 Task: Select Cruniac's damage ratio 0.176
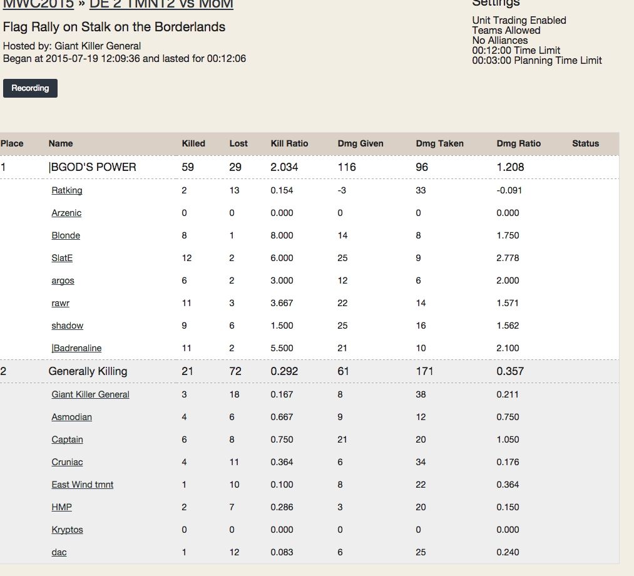coord(508,462)
